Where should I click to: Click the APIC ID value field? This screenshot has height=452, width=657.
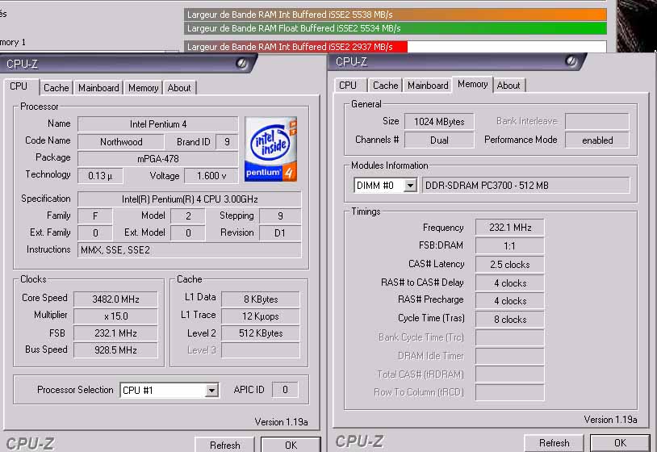tap(285, 390)
